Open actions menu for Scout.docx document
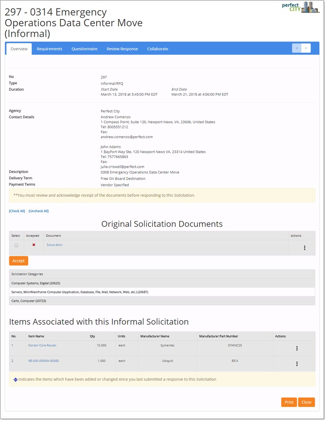 [x=304, y=248]
